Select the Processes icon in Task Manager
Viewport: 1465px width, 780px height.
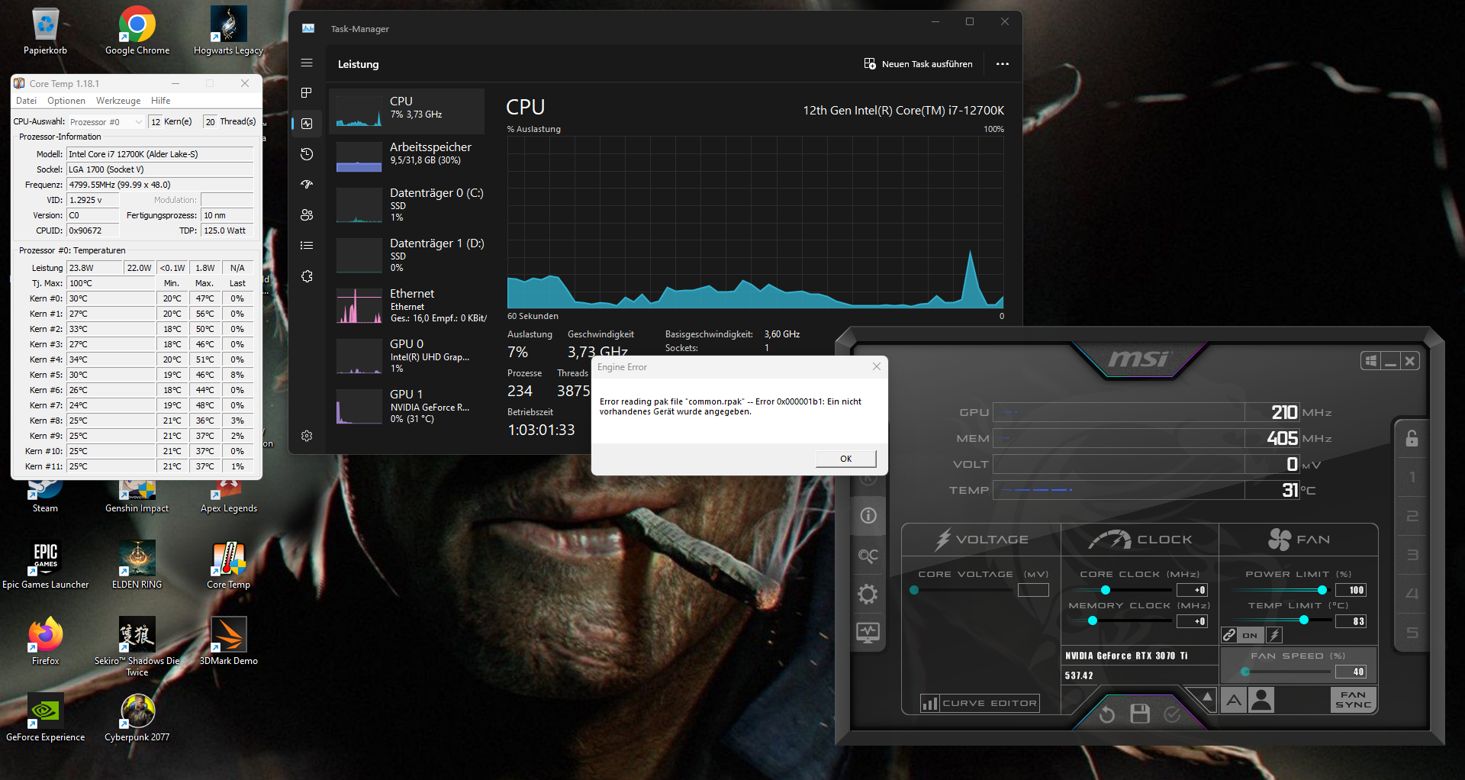tap(307, 93)
